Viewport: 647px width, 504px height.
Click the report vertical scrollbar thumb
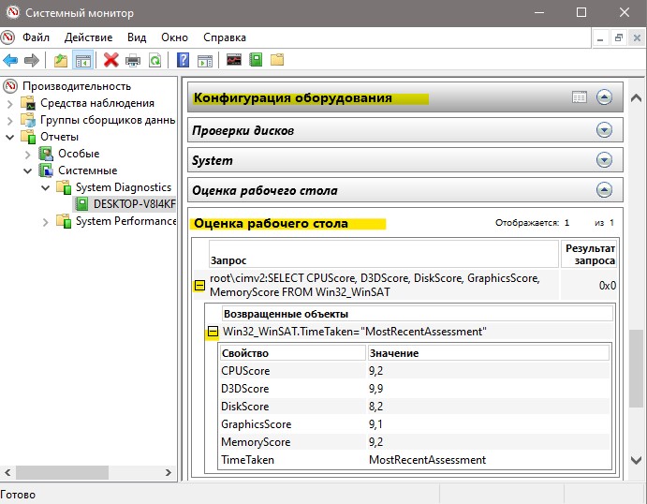[636, 368]
